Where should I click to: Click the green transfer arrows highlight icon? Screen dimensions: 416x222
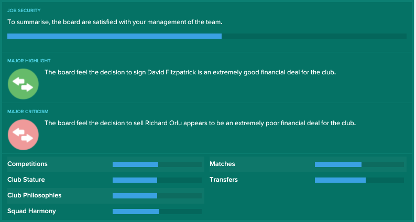[x=23, y=84]
